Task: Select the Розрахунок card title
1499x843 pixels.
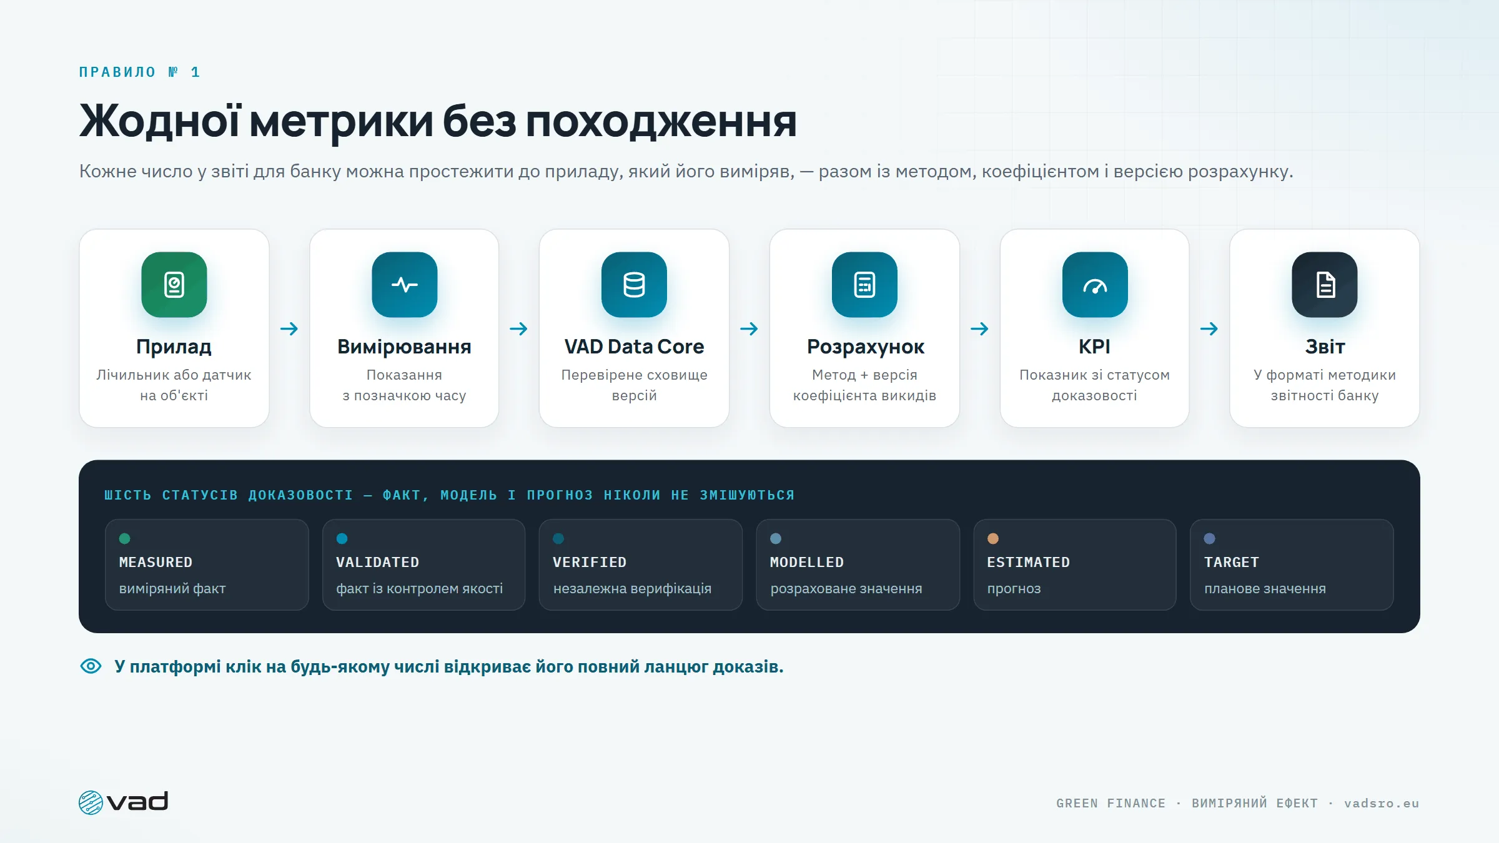Action: 865,347
